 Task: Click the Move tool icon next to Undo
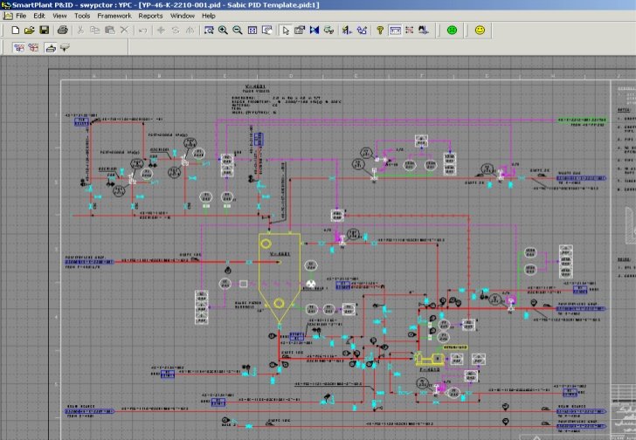click(161, 30)
